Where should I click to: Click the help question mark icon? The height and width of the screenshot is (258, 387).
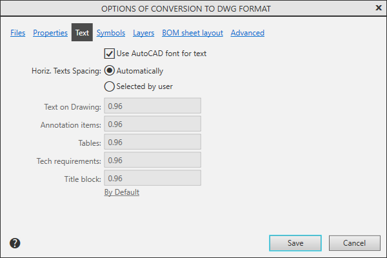click(15, 243)
